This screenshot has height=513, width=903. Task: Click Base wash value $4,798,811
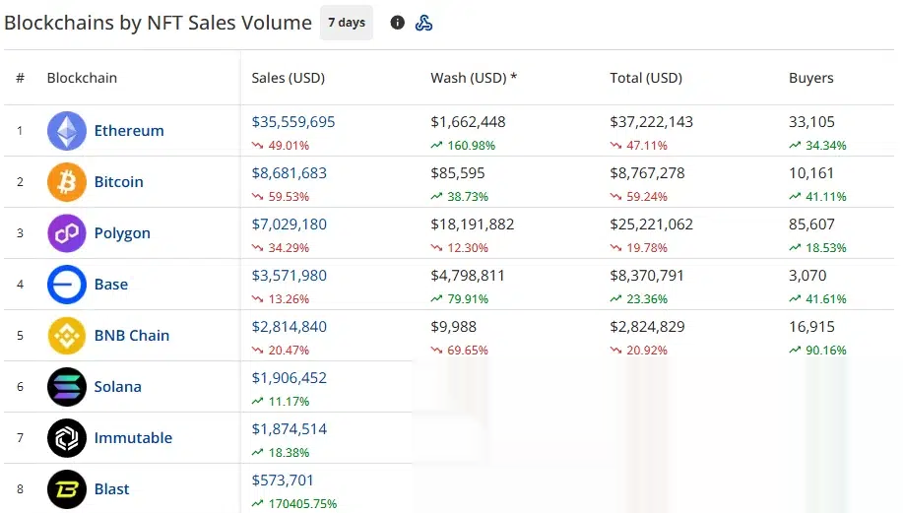click(468, 276)
